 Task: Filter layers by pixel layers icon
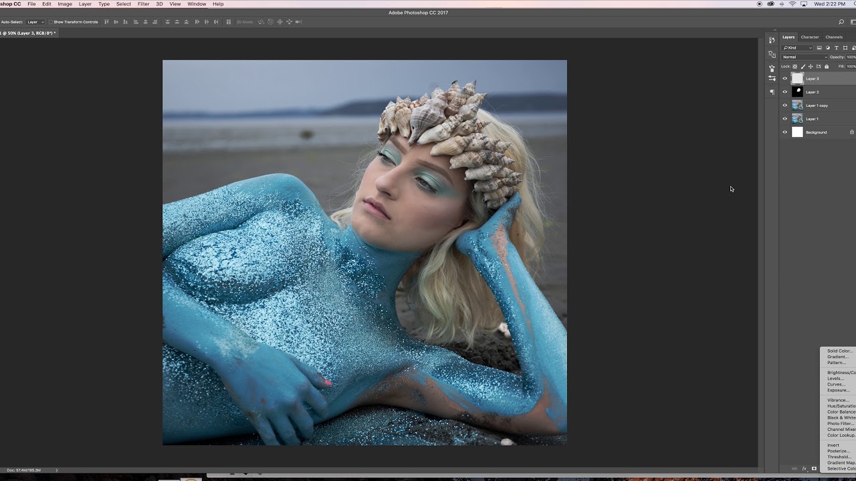click(819, 48)
